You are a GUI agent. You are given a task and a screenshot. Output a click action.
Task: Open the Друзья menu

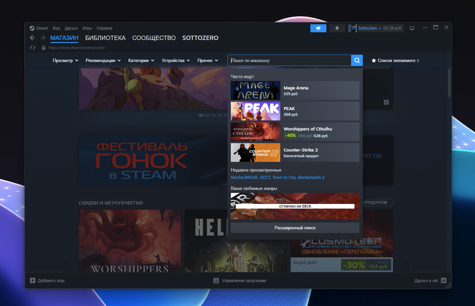pyautogui.click(x=71, y=28)
